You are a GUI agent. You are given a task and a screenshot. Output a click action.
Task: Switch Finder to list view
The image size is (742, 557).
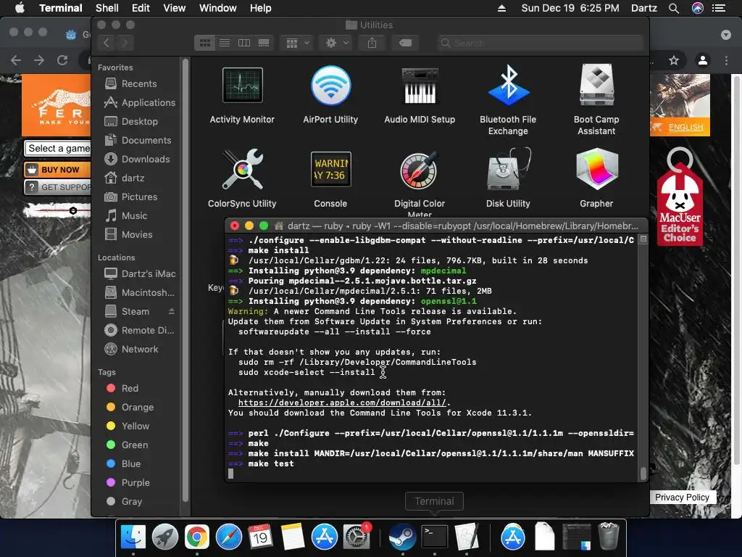225,43
